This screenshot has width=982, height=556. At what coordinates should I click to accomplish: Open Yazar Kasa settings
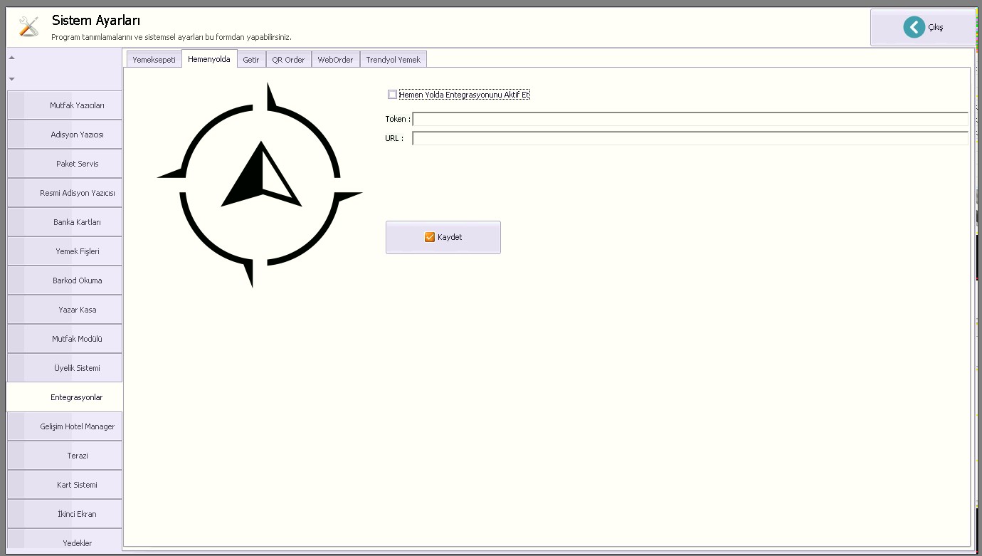point(65,310)
